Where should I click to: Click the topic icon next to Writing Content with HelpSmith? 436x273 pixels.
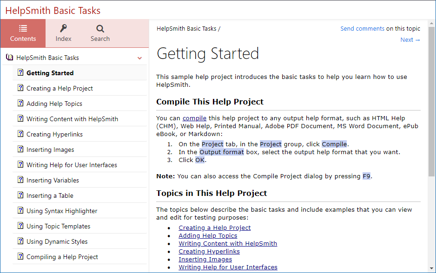20,118
